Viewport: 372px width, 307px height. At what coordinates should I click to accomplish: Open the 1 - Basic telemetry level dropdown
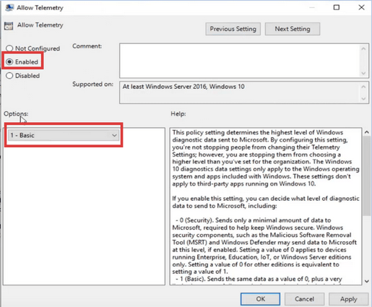(x=64, y=135)
